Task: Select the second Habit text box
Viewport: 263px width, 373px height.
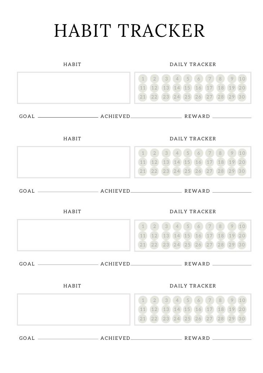Action: [73, 162]
